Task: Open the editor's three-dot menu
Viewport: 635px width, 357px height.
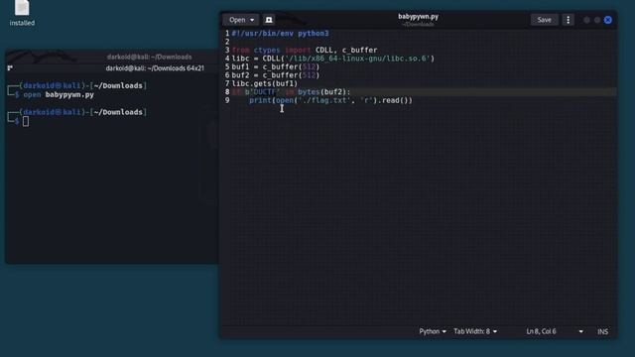Action: (x=569, y=20)
